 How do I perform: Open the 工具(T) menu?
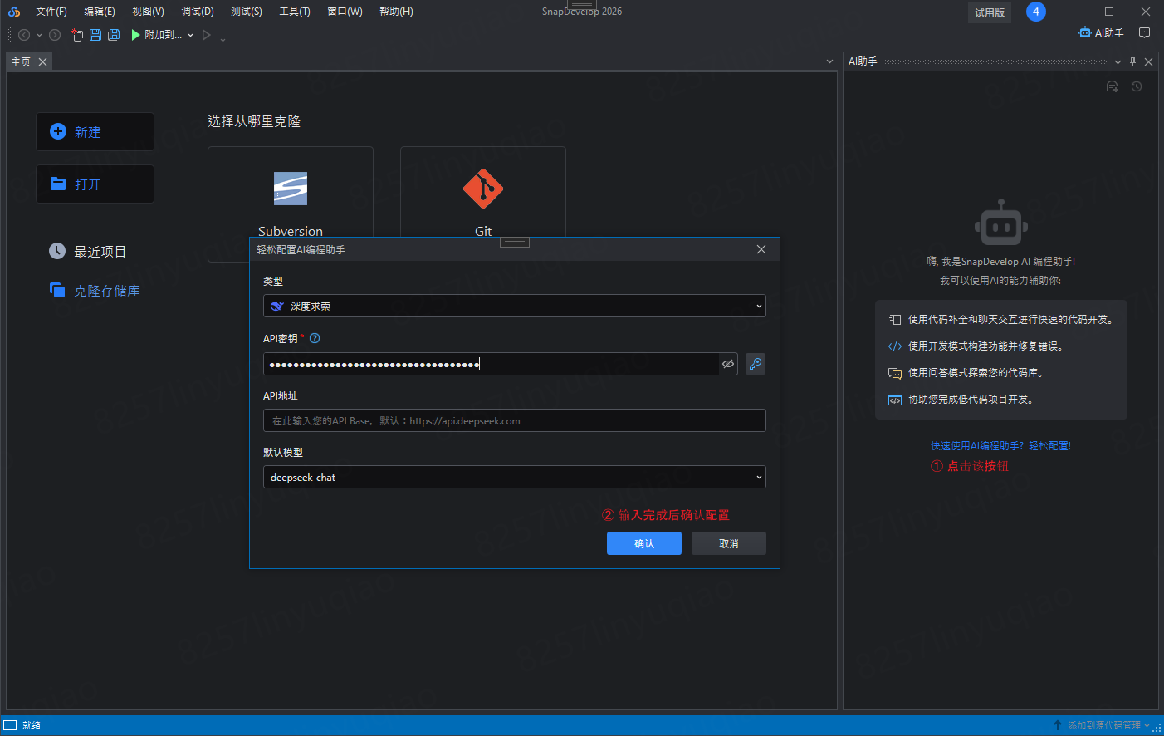click(294, 12)
